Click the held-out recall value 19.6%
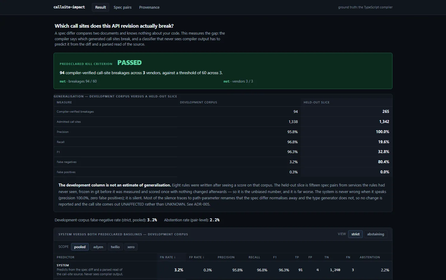Screen dimensions: 446x280 [x=384, y=142]
